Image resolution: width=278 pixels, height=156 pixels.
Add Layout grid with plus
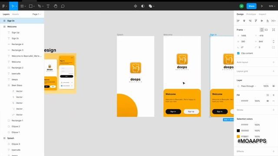(274, 71)
